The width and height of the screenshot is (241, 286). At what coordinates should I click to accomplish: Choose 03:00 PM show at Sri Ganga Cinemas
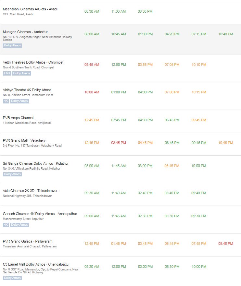tap(145, 166)
